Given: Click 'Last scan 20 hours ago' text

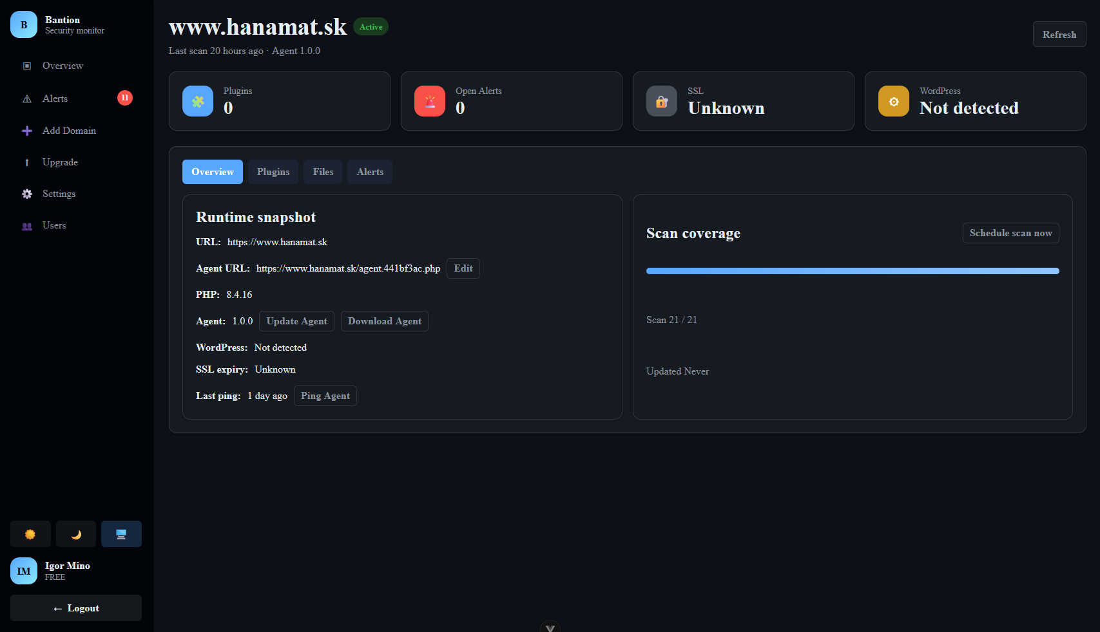Looking at the screenshot, I should (216, 51).
